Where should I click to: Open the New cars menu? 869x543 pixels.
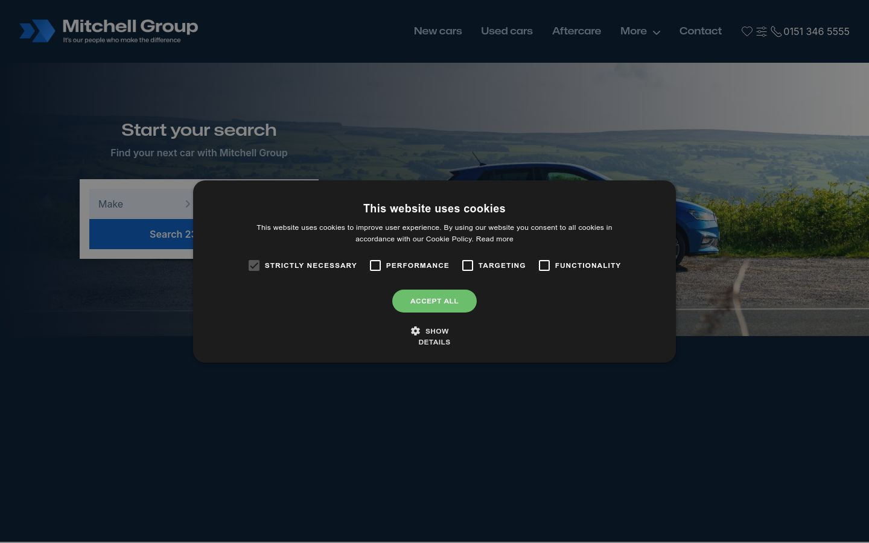(438, 31)
